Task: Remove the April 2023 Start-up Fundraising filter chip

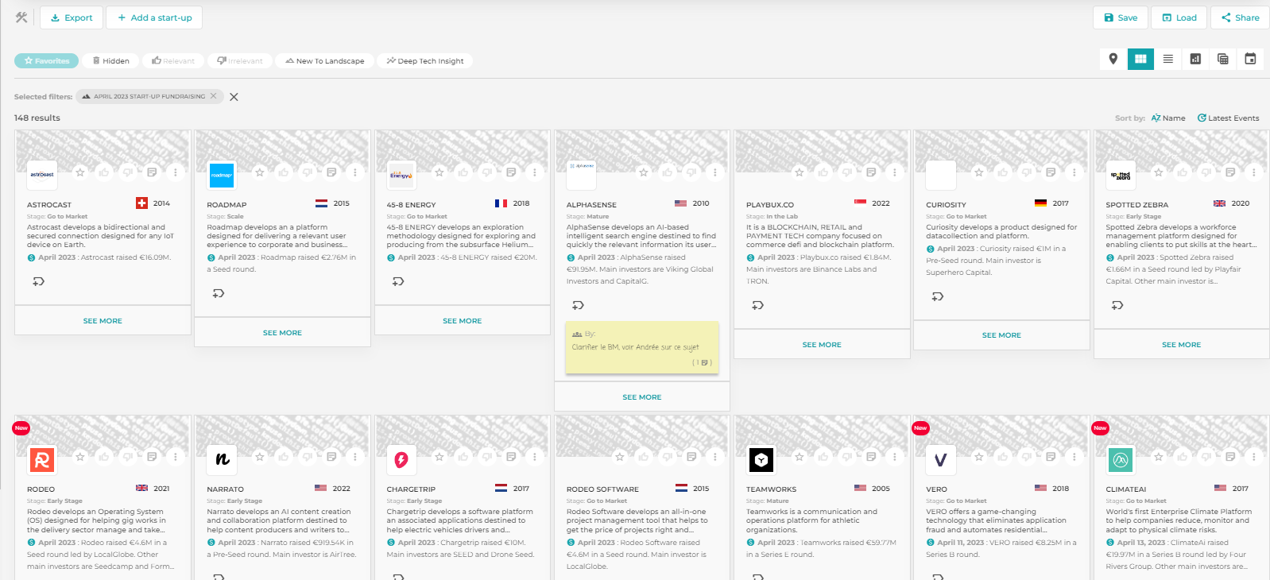Action: [x=213, y=96]
